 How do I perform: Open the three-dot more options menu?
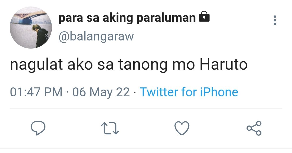click(275, 20)
